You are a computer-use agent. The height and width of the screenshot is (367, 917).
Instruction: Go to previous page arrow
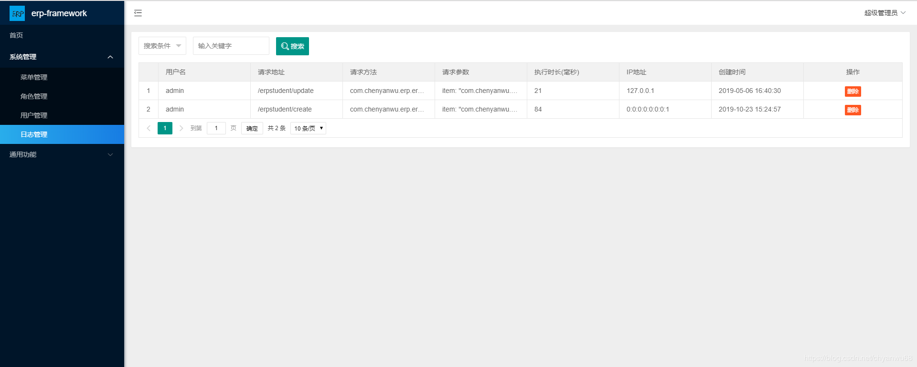pos(149,128)
